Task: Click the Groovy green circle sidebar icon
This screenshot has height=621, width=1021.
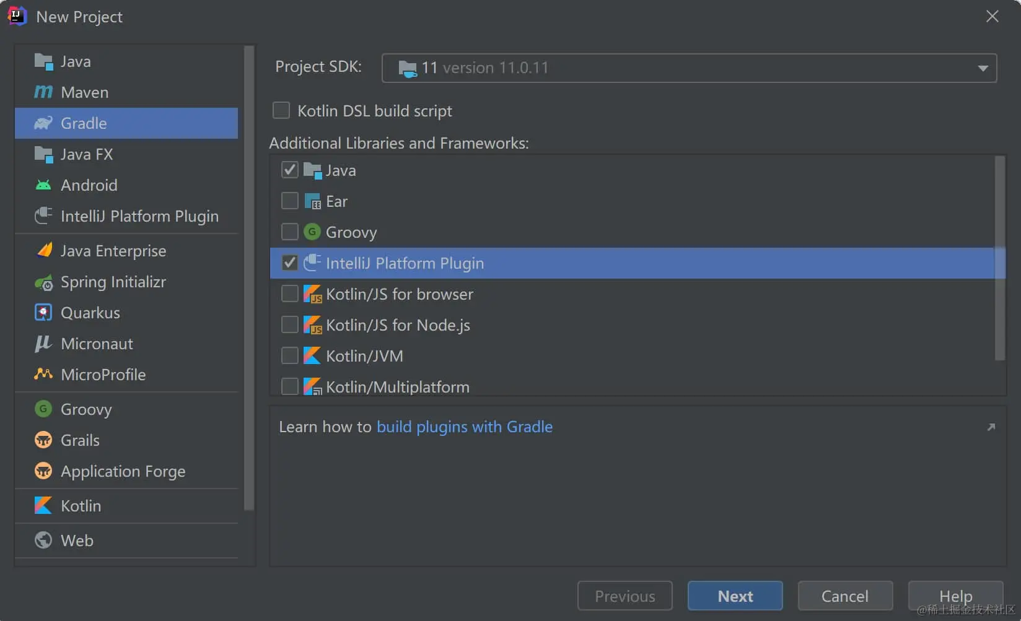Action: (x=43, y=409)
